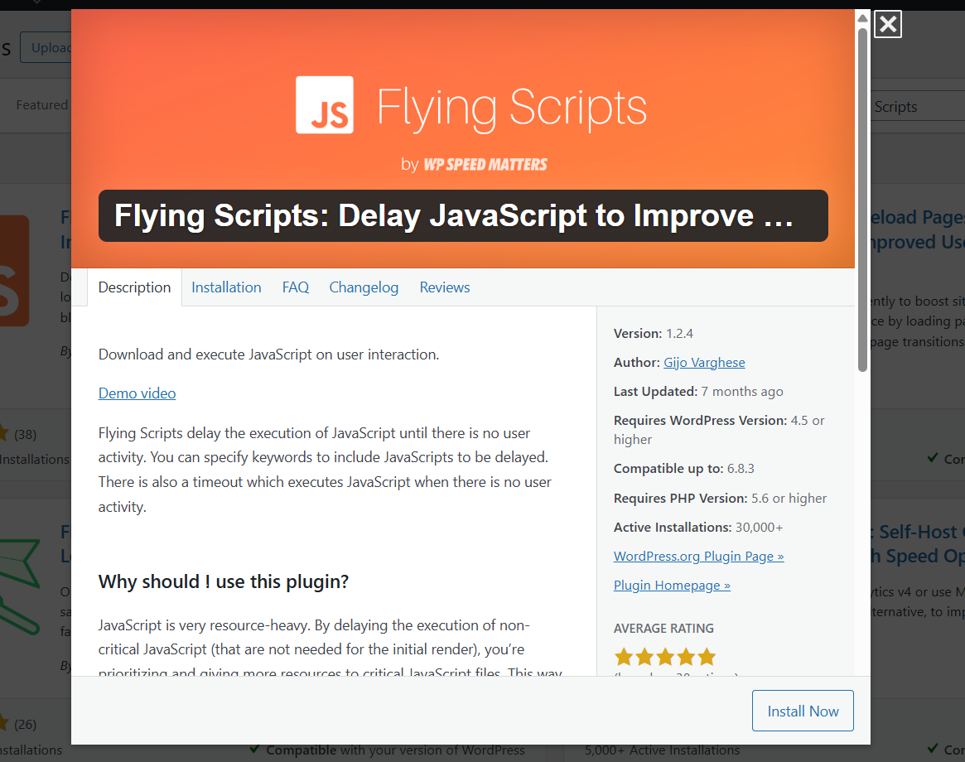Image resolution: width=965 pixels, height=762 pixels.
Task: Click the modal's vertical scrollbar thumb
Action: pyautogui.click(x=862, y=199)
